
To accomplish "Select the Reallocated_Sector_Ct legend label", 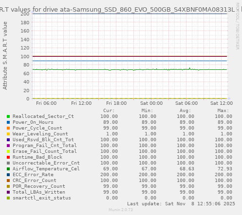I will tap(43, 116).
